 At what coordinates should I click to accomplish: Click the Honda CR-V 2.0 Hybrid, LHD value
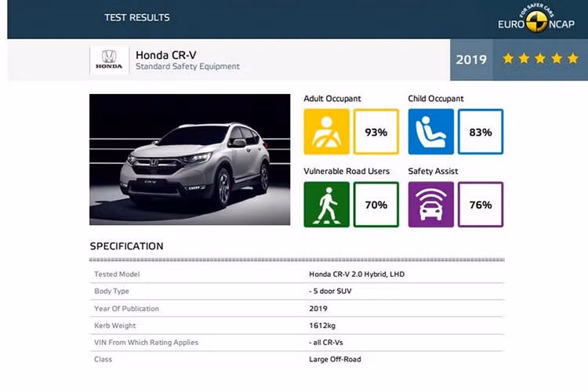(x=357, y=274)
